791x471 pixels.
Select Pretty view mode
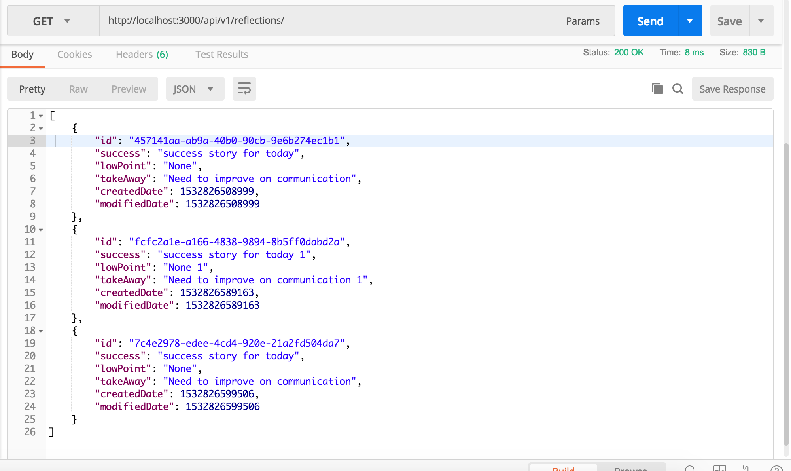point(32,89)
